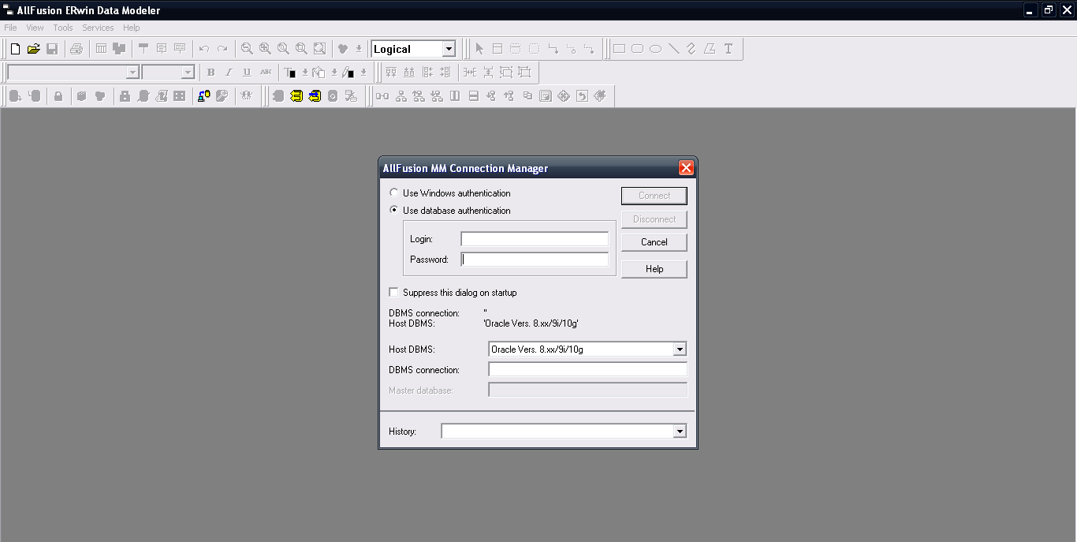Select the Pointer arrow tool
Viewport: 1077px width, 542px height.
[x=479, y=49]
